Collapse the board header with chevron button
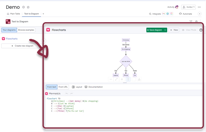The image size is (206, 132). pos(200,14)
